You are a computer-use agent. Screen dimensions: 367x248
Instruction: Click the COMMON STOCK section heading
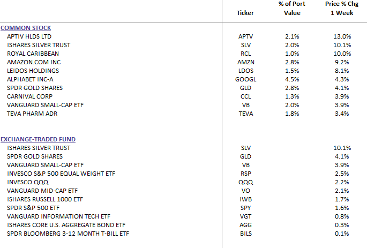coord(29,28)
